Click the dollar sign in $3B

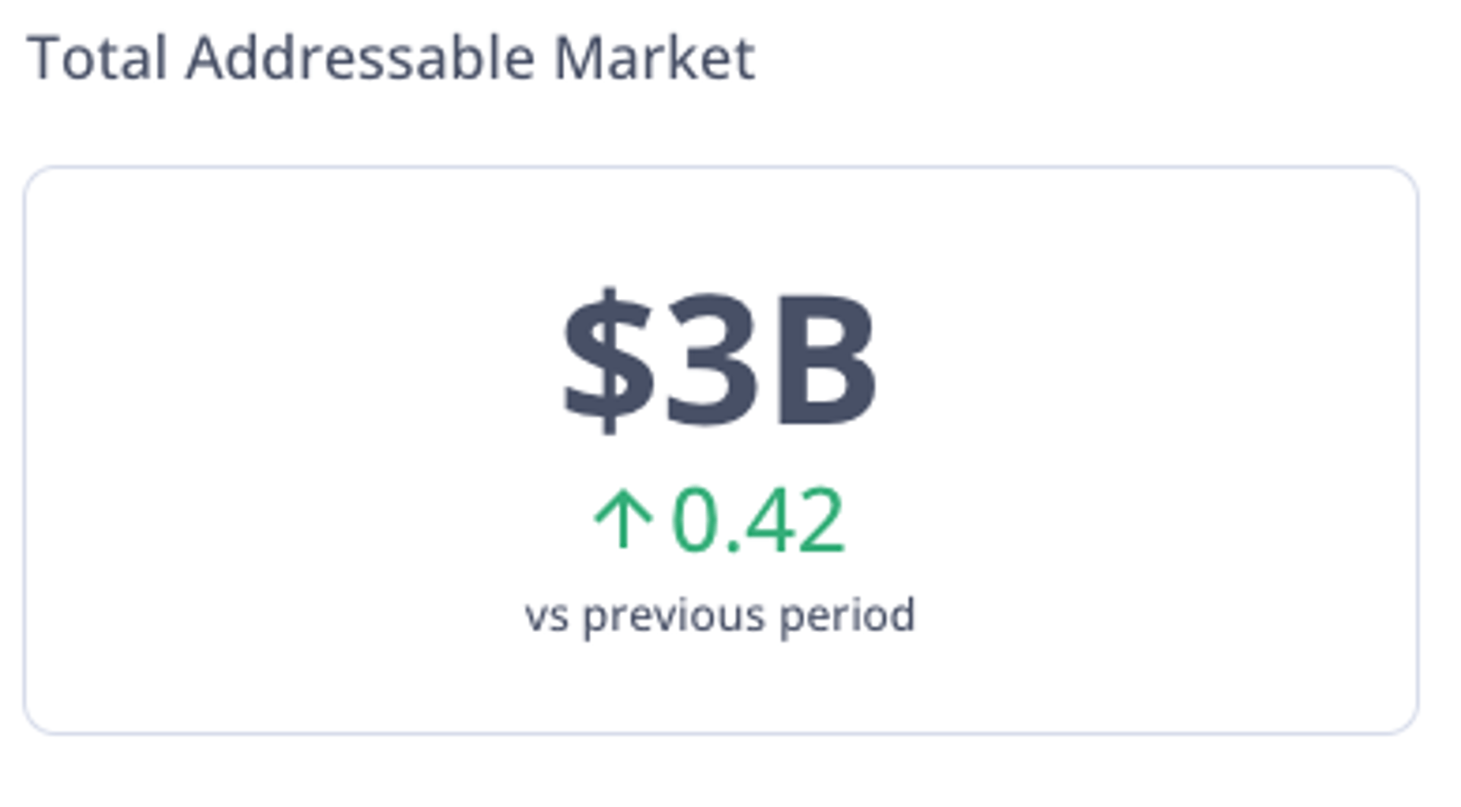609,357
